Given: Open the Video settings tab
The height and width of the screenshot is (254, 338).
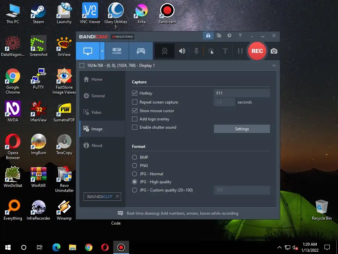Looking at the screenshot, I should tap(102, 112).
